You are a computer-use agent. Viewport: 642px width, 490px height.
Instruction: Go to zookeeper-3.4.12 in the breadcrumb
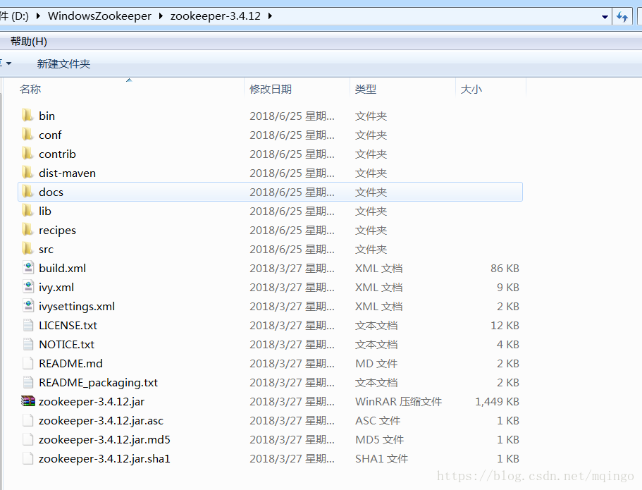coord(216,16)
